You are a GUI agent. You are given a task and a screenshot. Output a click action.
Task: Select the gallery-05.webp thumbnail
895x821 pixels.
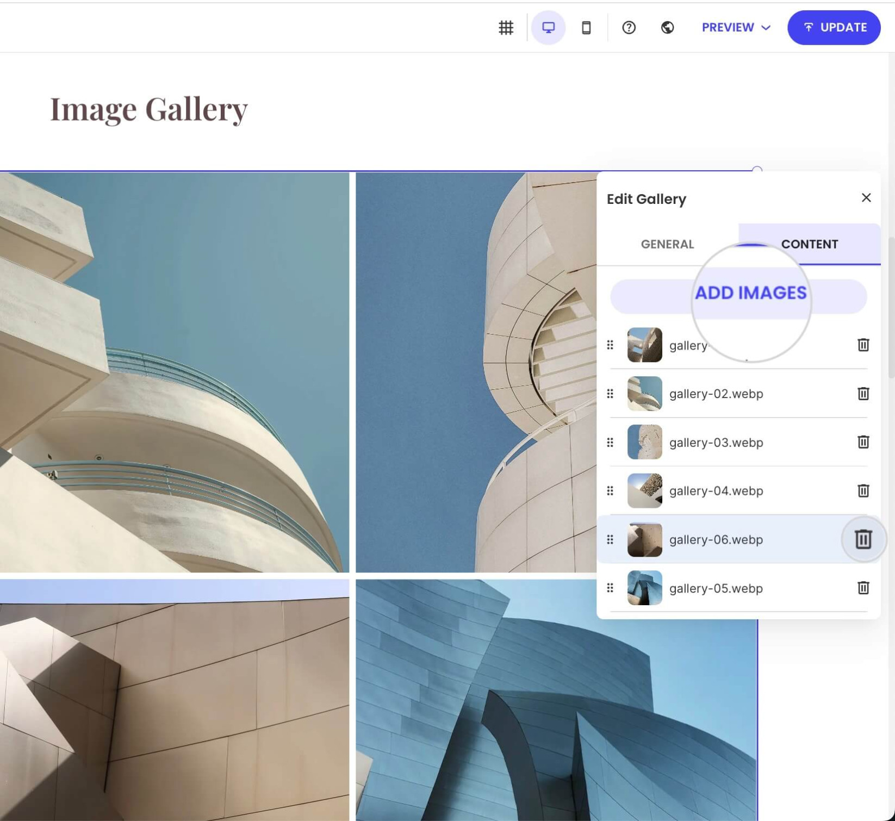pos(644,588)
